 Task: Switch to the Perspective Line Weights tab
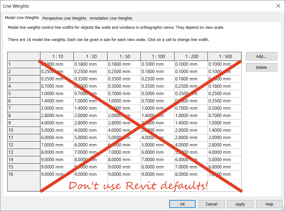click(64, 18)
